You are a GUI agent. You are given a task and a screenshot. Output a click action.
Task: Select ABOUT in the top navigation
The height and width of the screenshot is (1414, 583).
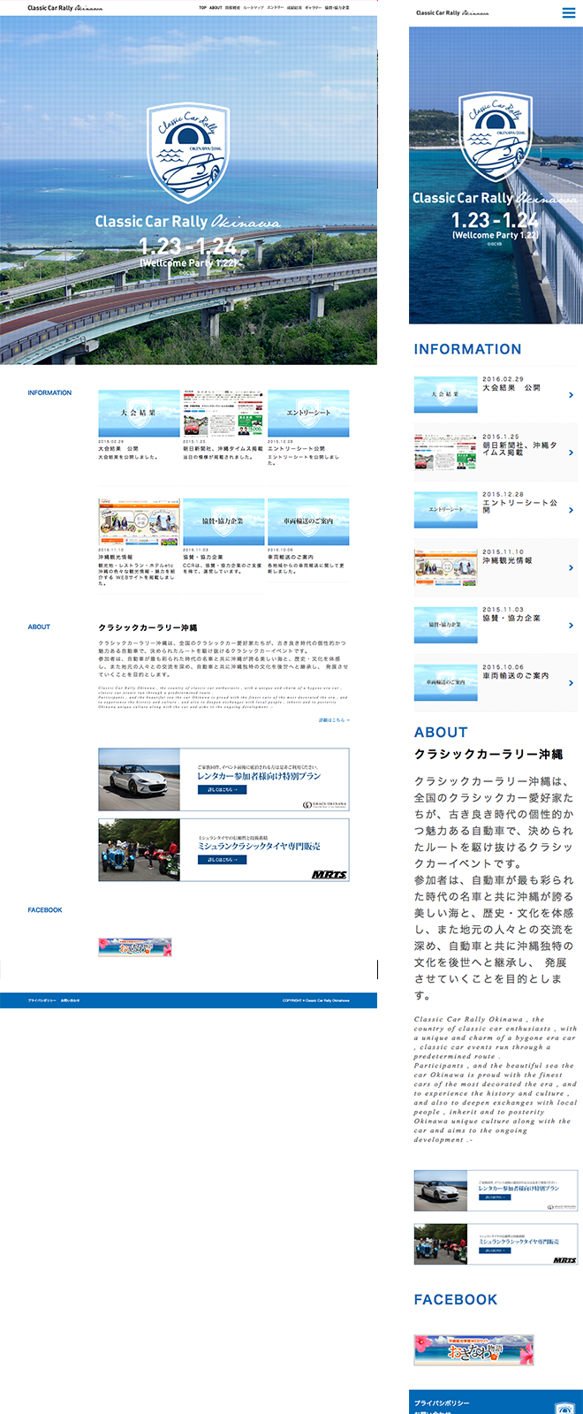(x=216, y=8)
